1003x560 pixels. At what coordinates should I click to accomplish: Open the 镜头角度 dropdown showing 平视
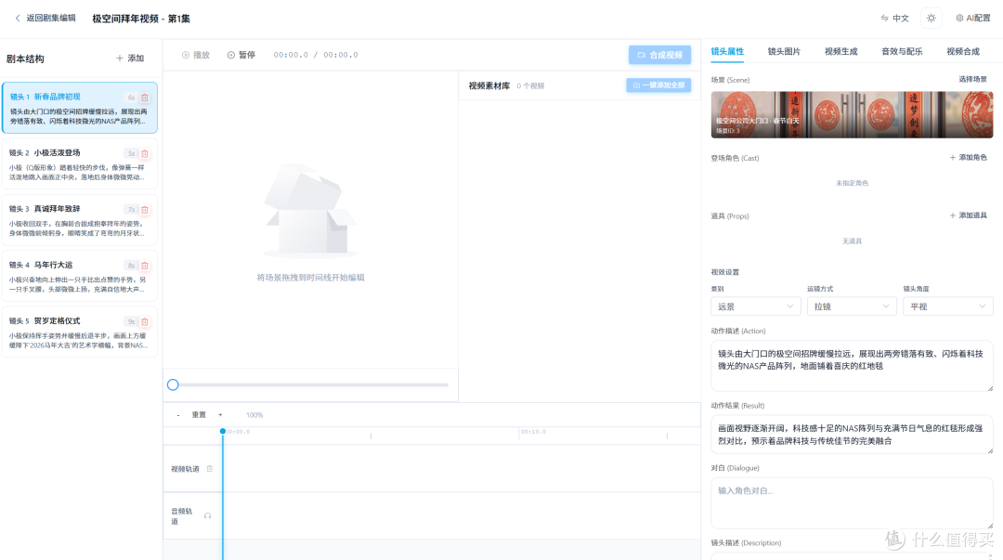point(948,306)
